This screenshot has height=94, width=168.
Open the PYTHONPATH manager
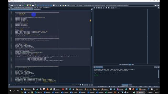coord(63,5)
